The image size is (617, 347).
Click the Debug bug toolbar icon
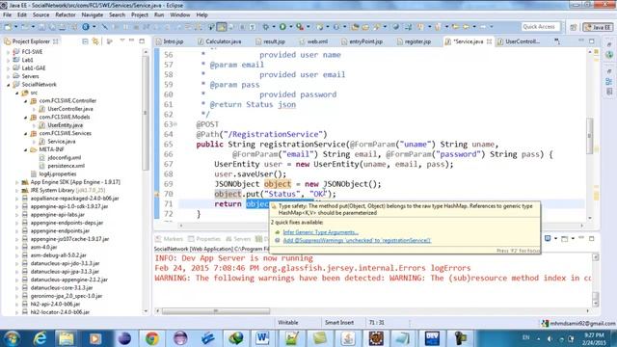tap(266, 27)
